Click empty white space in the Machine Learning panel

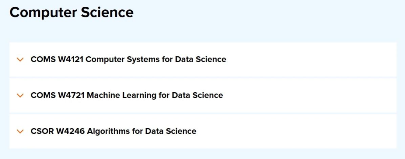pyautogui.click(x=311, y=96)
